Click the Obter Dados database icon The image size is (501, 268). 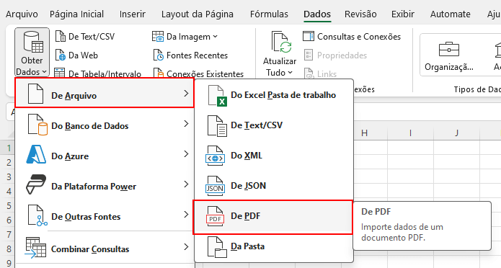point(33,42)
